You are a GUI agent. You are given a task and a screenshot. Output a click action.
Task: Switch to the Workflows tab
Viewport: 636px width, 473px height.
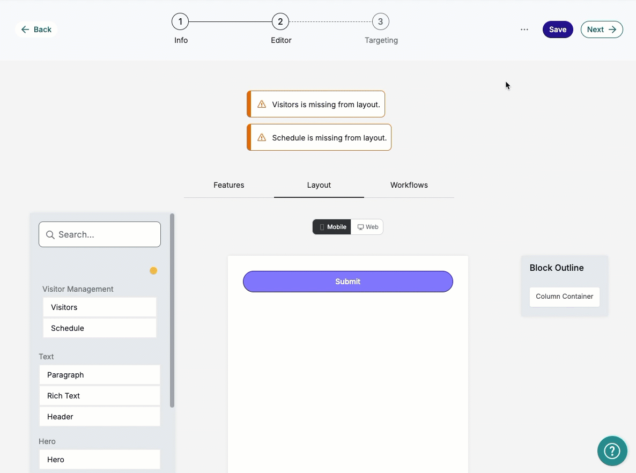409,185
